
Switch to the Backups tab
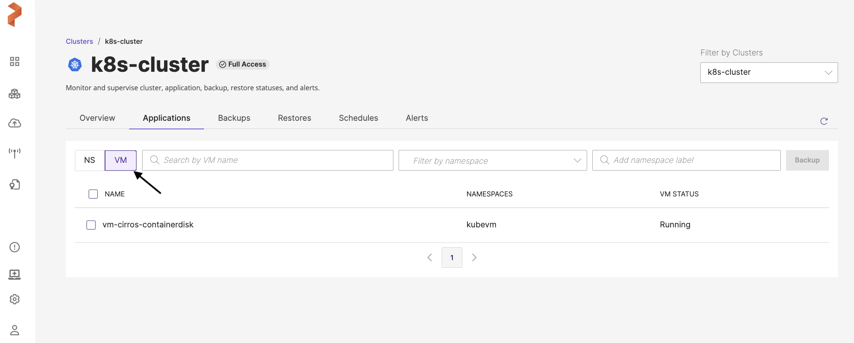click(234, 118)
